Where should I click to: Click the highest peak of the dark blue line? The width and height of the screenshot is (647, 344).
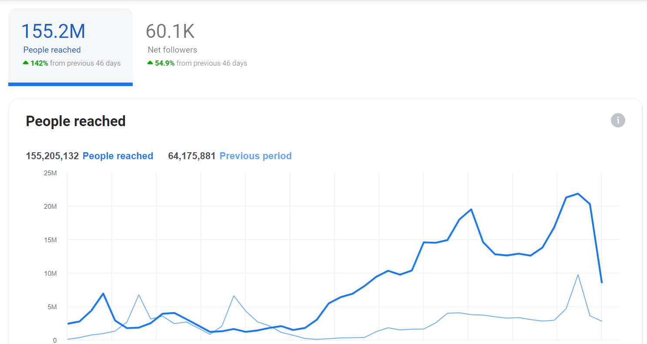tap(578, 194)
